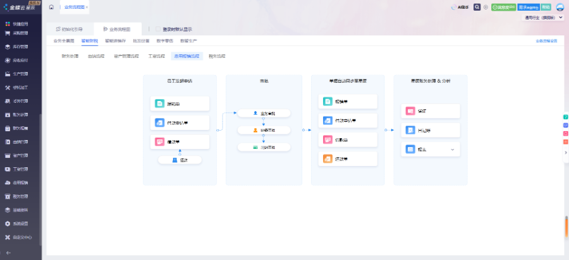Click the teal 帮助 button

[x=546, y=7]
